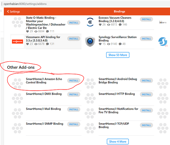Install the SmartHome/J Mail Binding
Viewport: 170px width, 145px height.
click(x=74, y=110)
